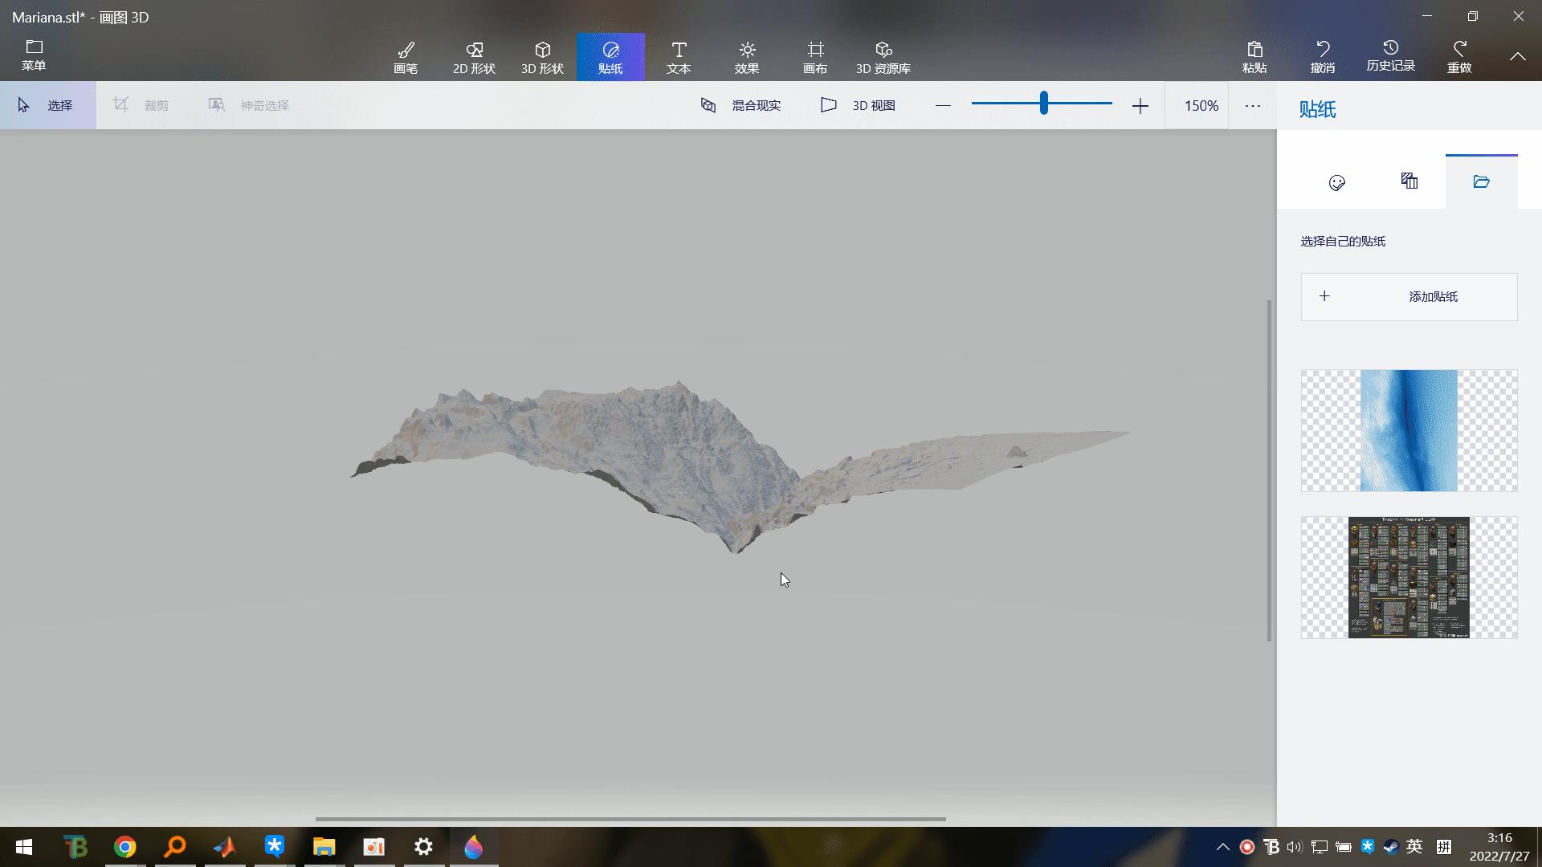The width and height of the screenshot is (1542, 867).
Task: Switch to the smiley stickers tab
Action: 1337,182
